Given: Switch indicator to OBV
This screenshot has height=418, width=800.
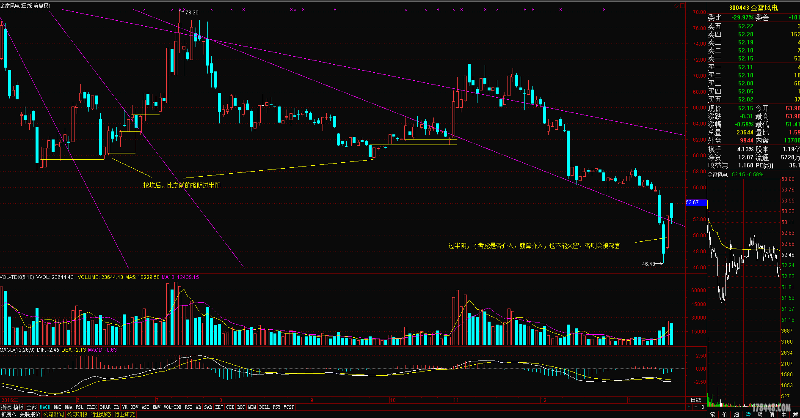Looking at the screenshot, I should tap(135, 407).
